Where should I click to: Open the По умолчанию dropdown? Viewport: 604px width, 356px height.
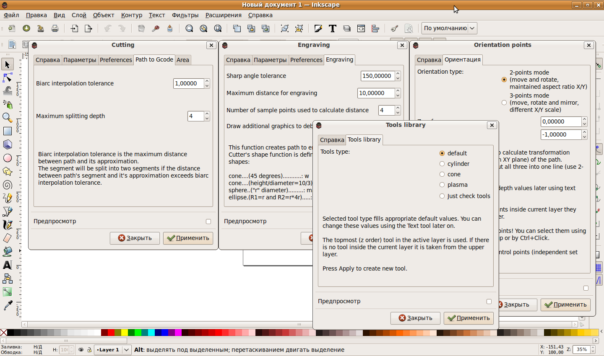pos(449,28)
